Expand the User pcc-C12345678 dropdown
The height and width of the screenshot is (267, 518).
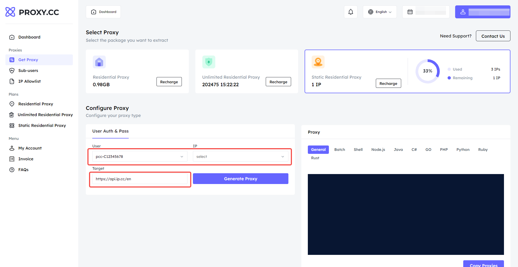[x=140, y=157]
